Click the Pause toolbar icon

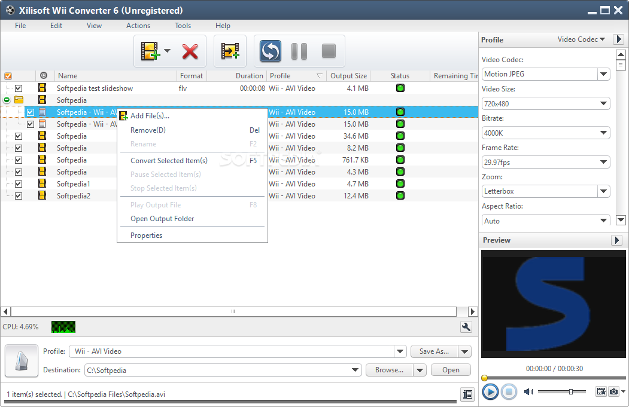click(x=299, y=51)
